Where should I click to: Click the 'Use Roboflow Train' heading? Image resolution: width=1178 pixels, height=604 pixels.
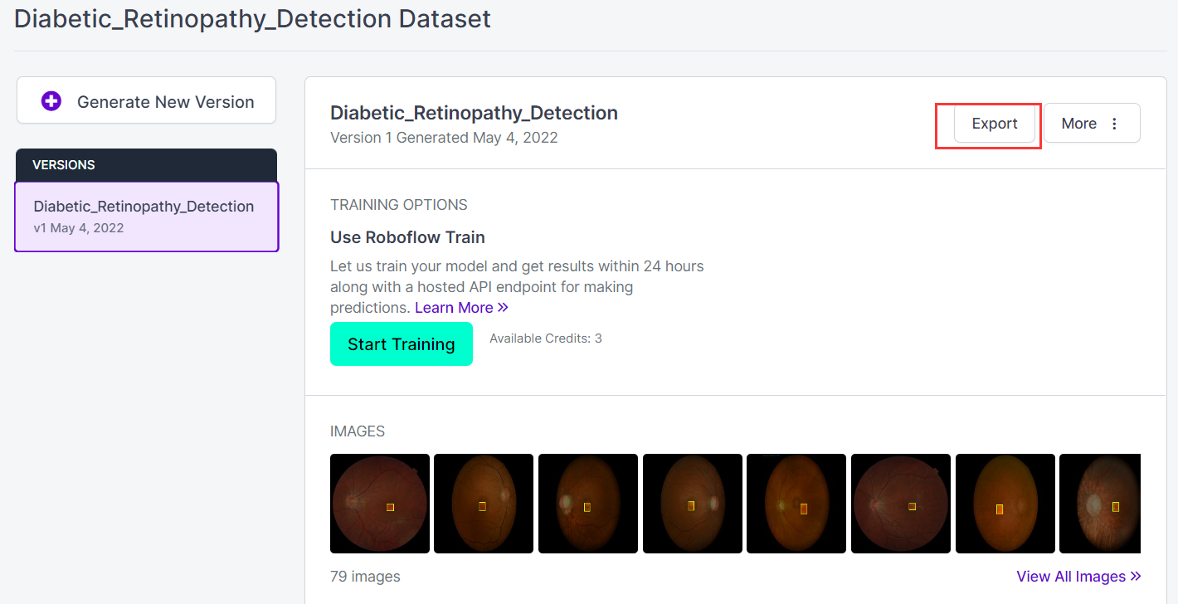[x=407, y=237]
